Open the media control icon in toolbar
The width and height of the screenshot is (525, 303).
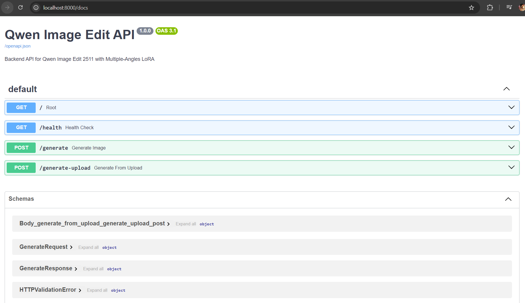[x=509, y=8]
